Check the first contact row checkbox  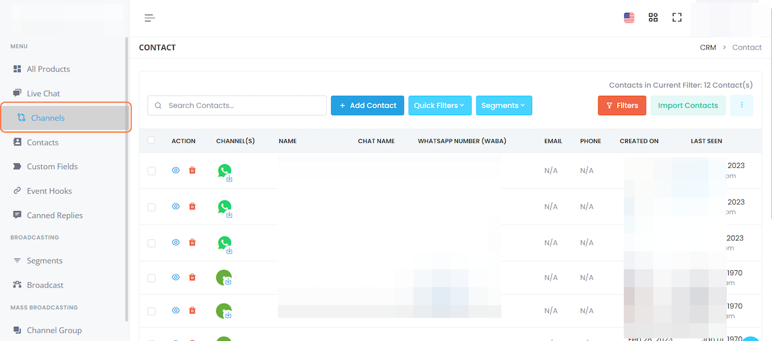pos(151,170)
